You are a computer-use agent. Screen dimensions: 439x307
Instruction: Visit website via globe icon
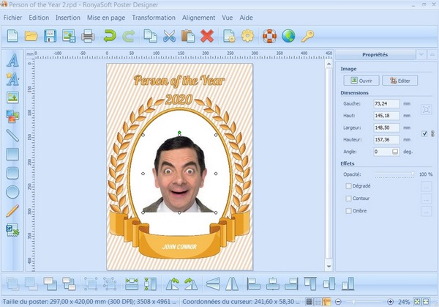[x=288, y=36]
